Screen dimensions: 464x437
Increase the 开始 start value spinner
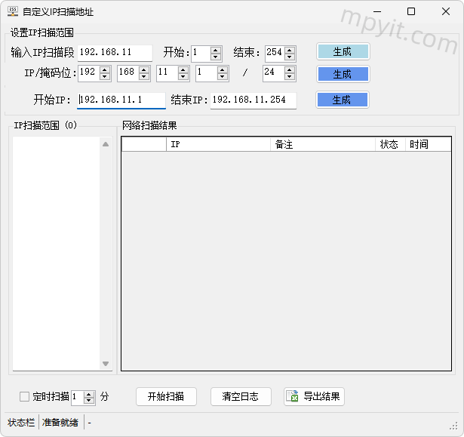tap(216, 50)
